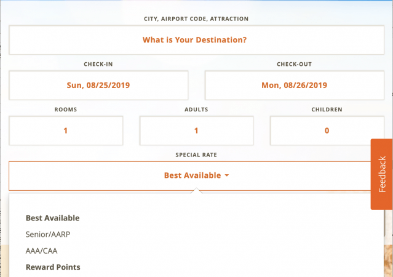
Task: Collapse the Special Rate Best Available dropdown
Action: (x=196, y=176)
